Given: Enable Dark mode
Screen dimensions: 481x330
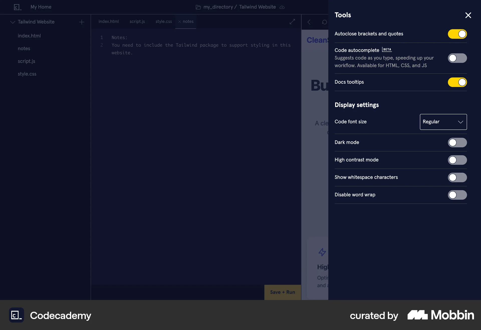Looking at the screenshot, I should [457, 142].
